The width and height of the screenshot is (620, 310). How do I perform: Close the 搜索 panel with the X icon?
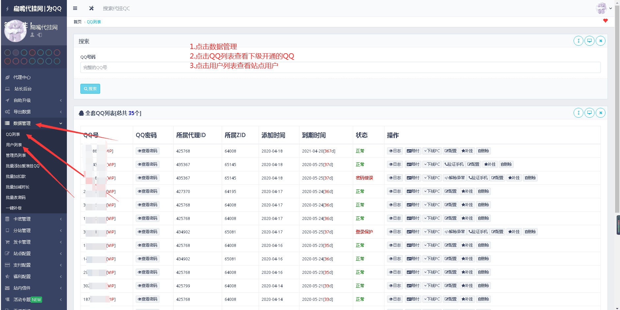point(601,41)
